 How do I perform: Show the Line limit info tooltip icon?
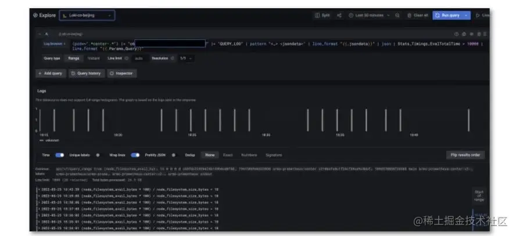pos(126,59)
